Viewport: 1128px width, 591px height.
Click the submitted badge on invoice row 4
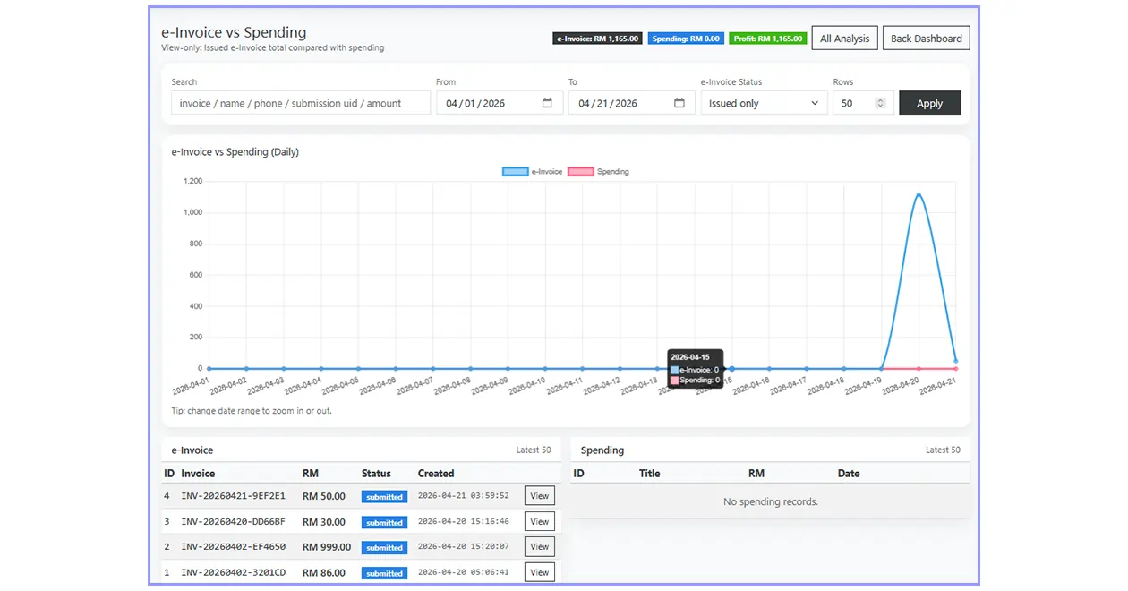click(x=384, y=496)
